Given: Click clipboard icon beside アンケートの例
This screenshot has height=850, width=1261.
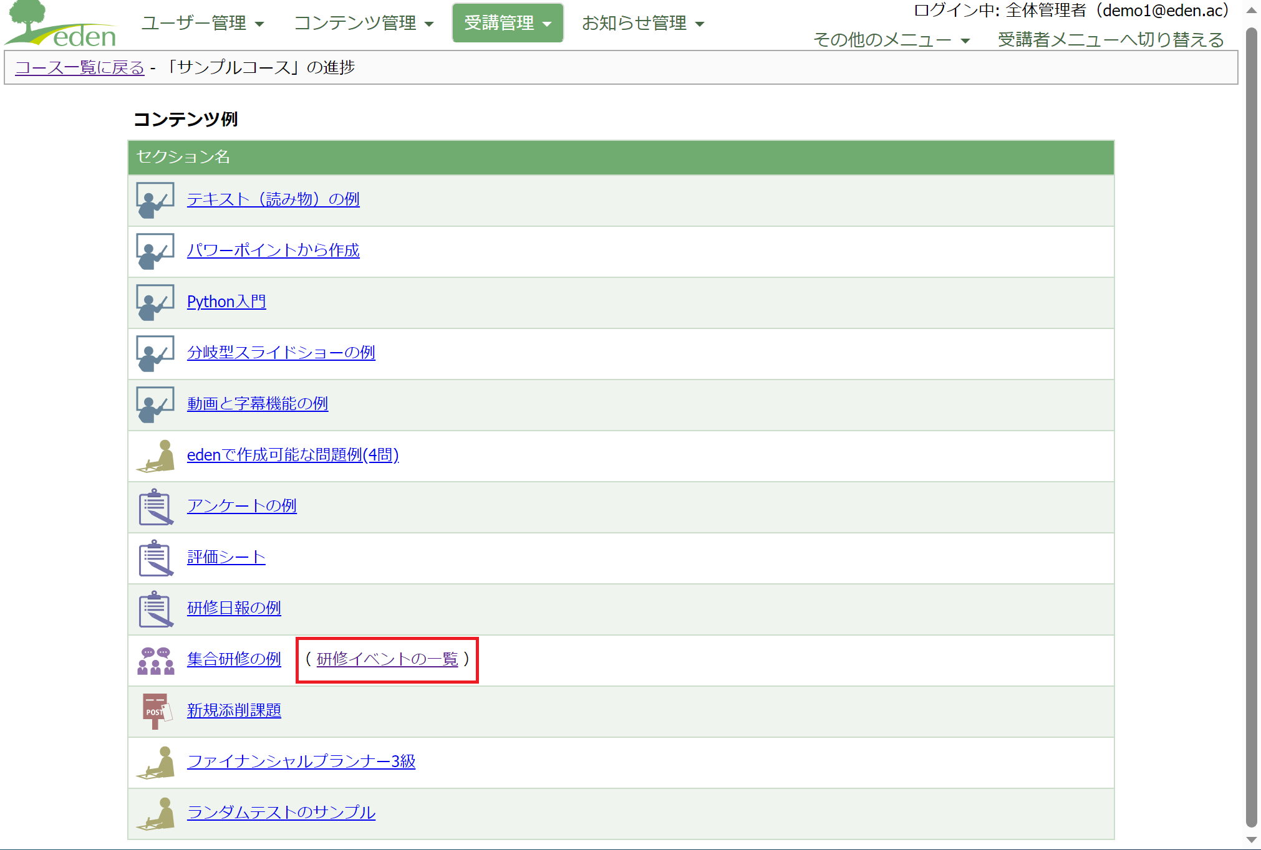Looking at the screenshot, I should tap(155, 507).
